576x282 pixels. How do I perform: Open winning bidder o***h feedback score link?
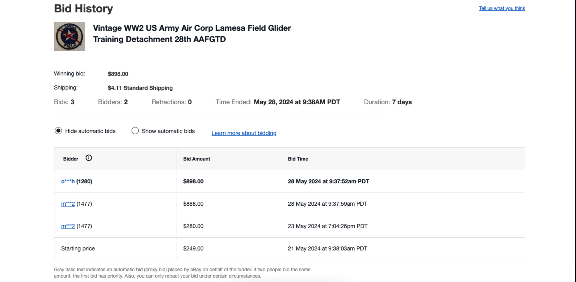pyautogui.click(x=85, y=181)
